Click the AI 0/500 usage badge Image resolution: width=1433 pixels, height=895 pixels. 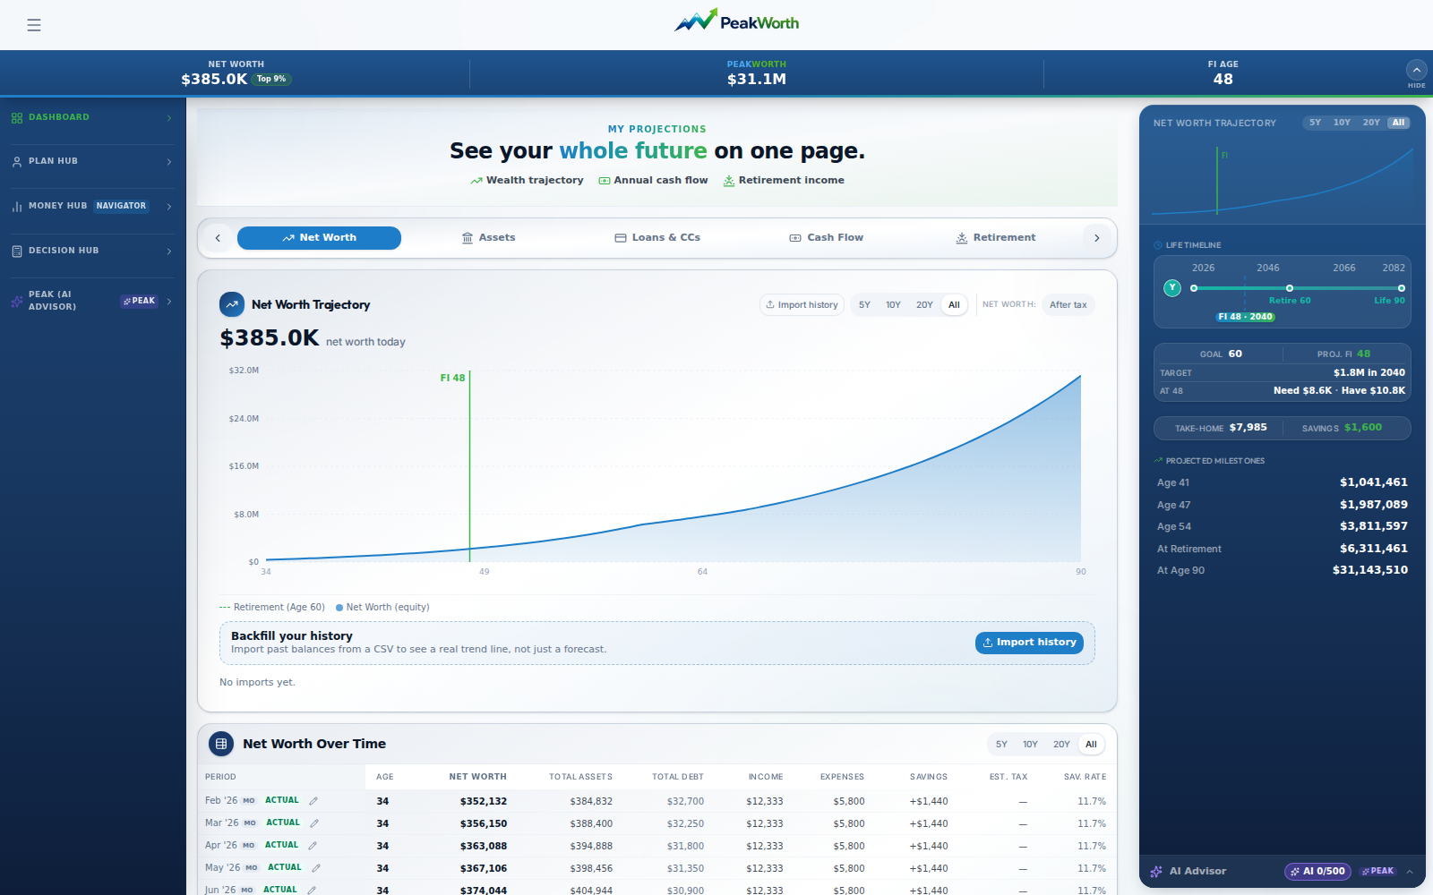click(x=1317, y=872)
